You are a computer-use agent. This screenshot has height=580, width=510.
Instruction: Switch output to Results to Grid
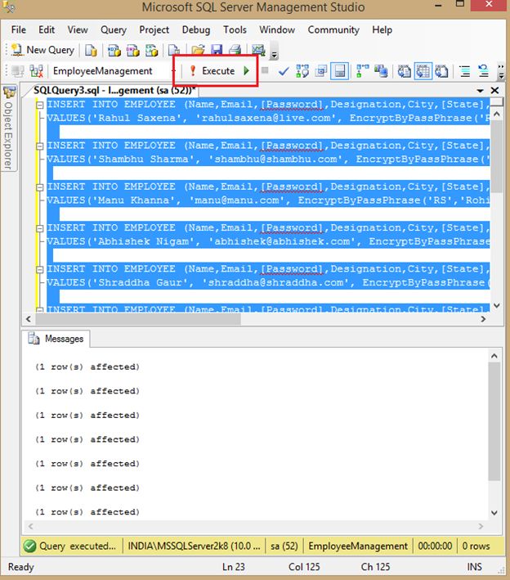pos(423,70)
